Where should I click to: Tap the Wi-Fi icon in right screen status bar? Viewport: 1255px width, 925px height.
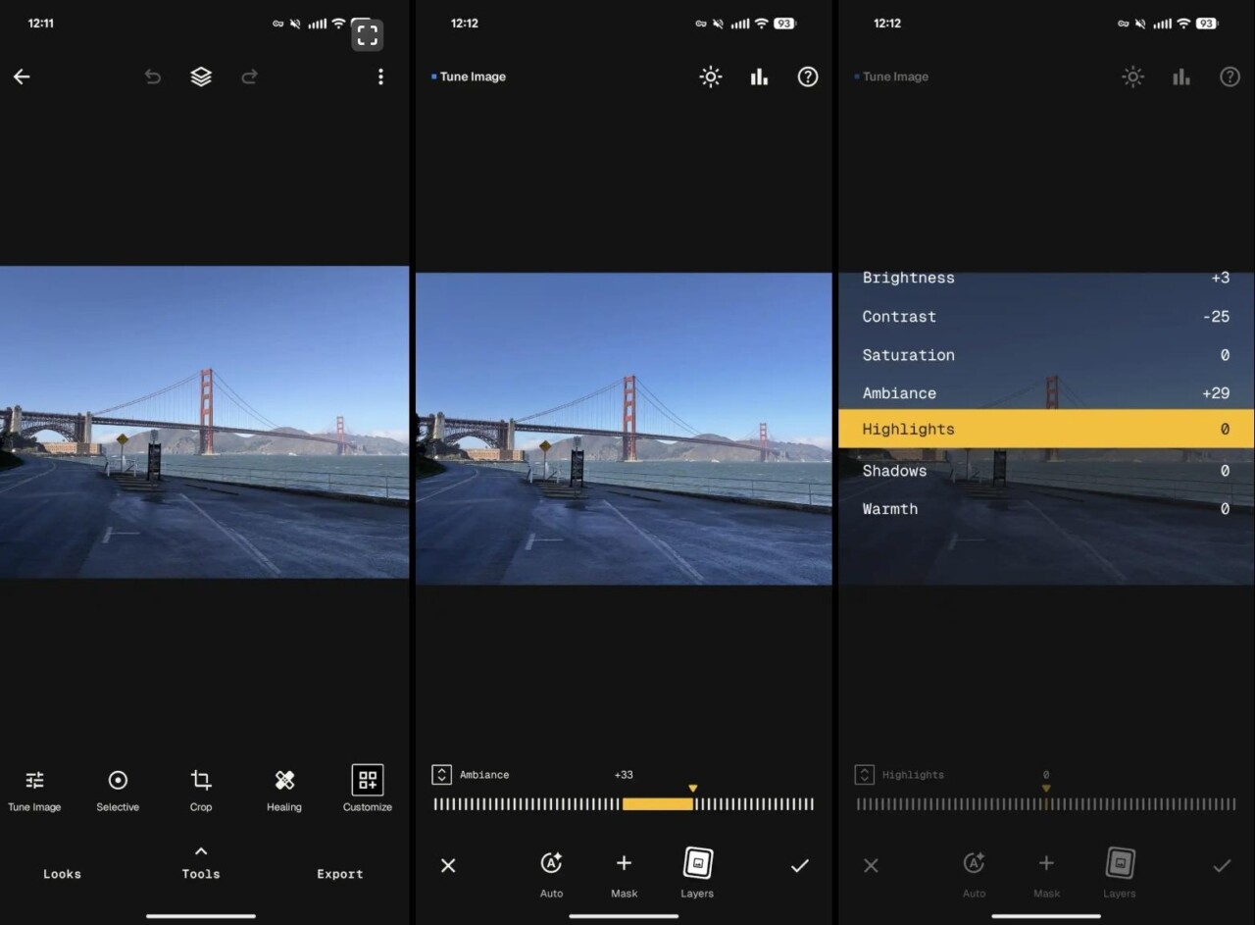[1183, 24]
